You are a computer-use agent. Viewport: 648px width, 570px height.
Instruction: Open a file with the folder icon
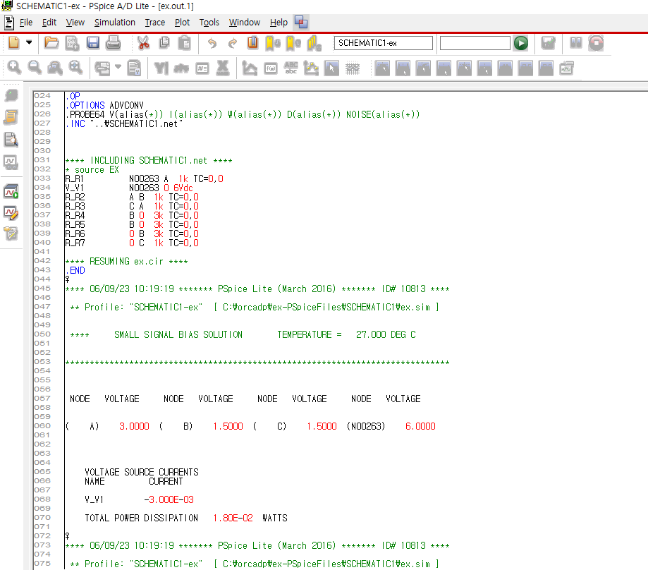pyautogui.click(x=51, y=42)
